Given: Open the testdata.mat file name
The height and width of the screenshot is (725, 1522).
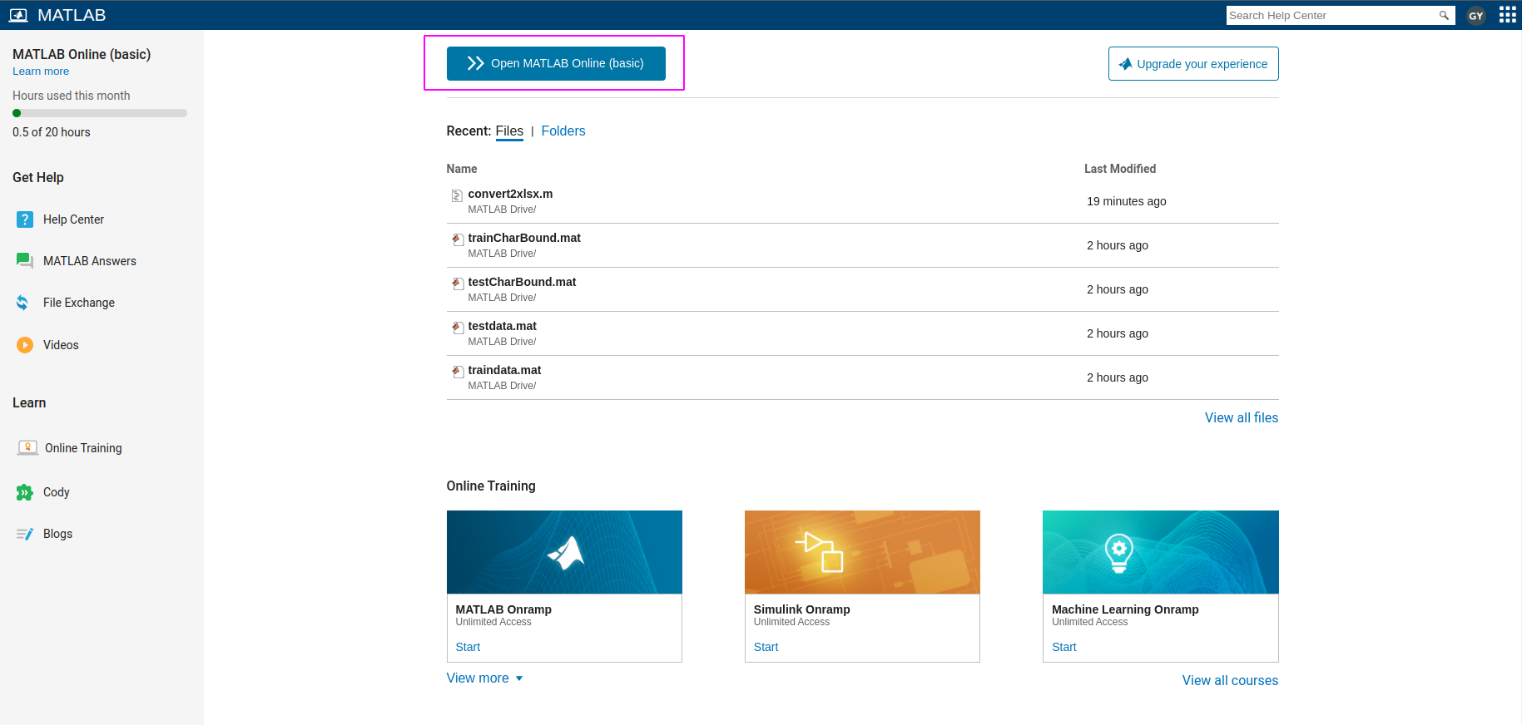Looking at the screenshot, I should (x=502, y=326).
